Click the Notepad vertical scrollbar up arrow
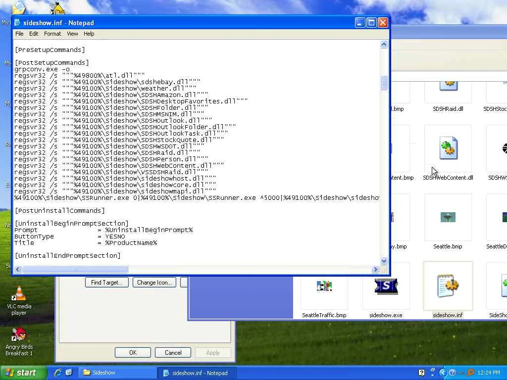Screen dimensions: 507x380 384,45
